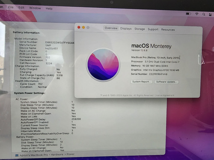Click the Cell Revision 3224 value

49,64
